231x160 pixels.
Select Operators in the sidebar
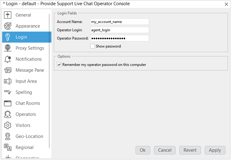(27, 114)
